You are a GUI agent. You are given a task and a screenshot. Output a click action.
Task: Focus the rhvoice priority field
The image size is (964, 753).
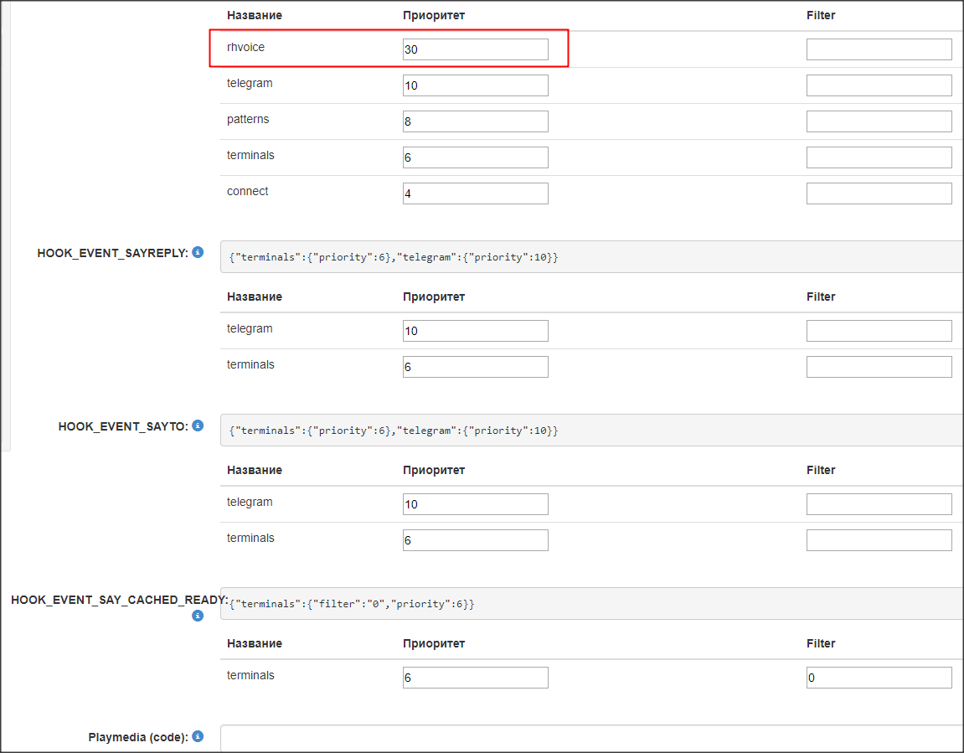click(475, 49)
